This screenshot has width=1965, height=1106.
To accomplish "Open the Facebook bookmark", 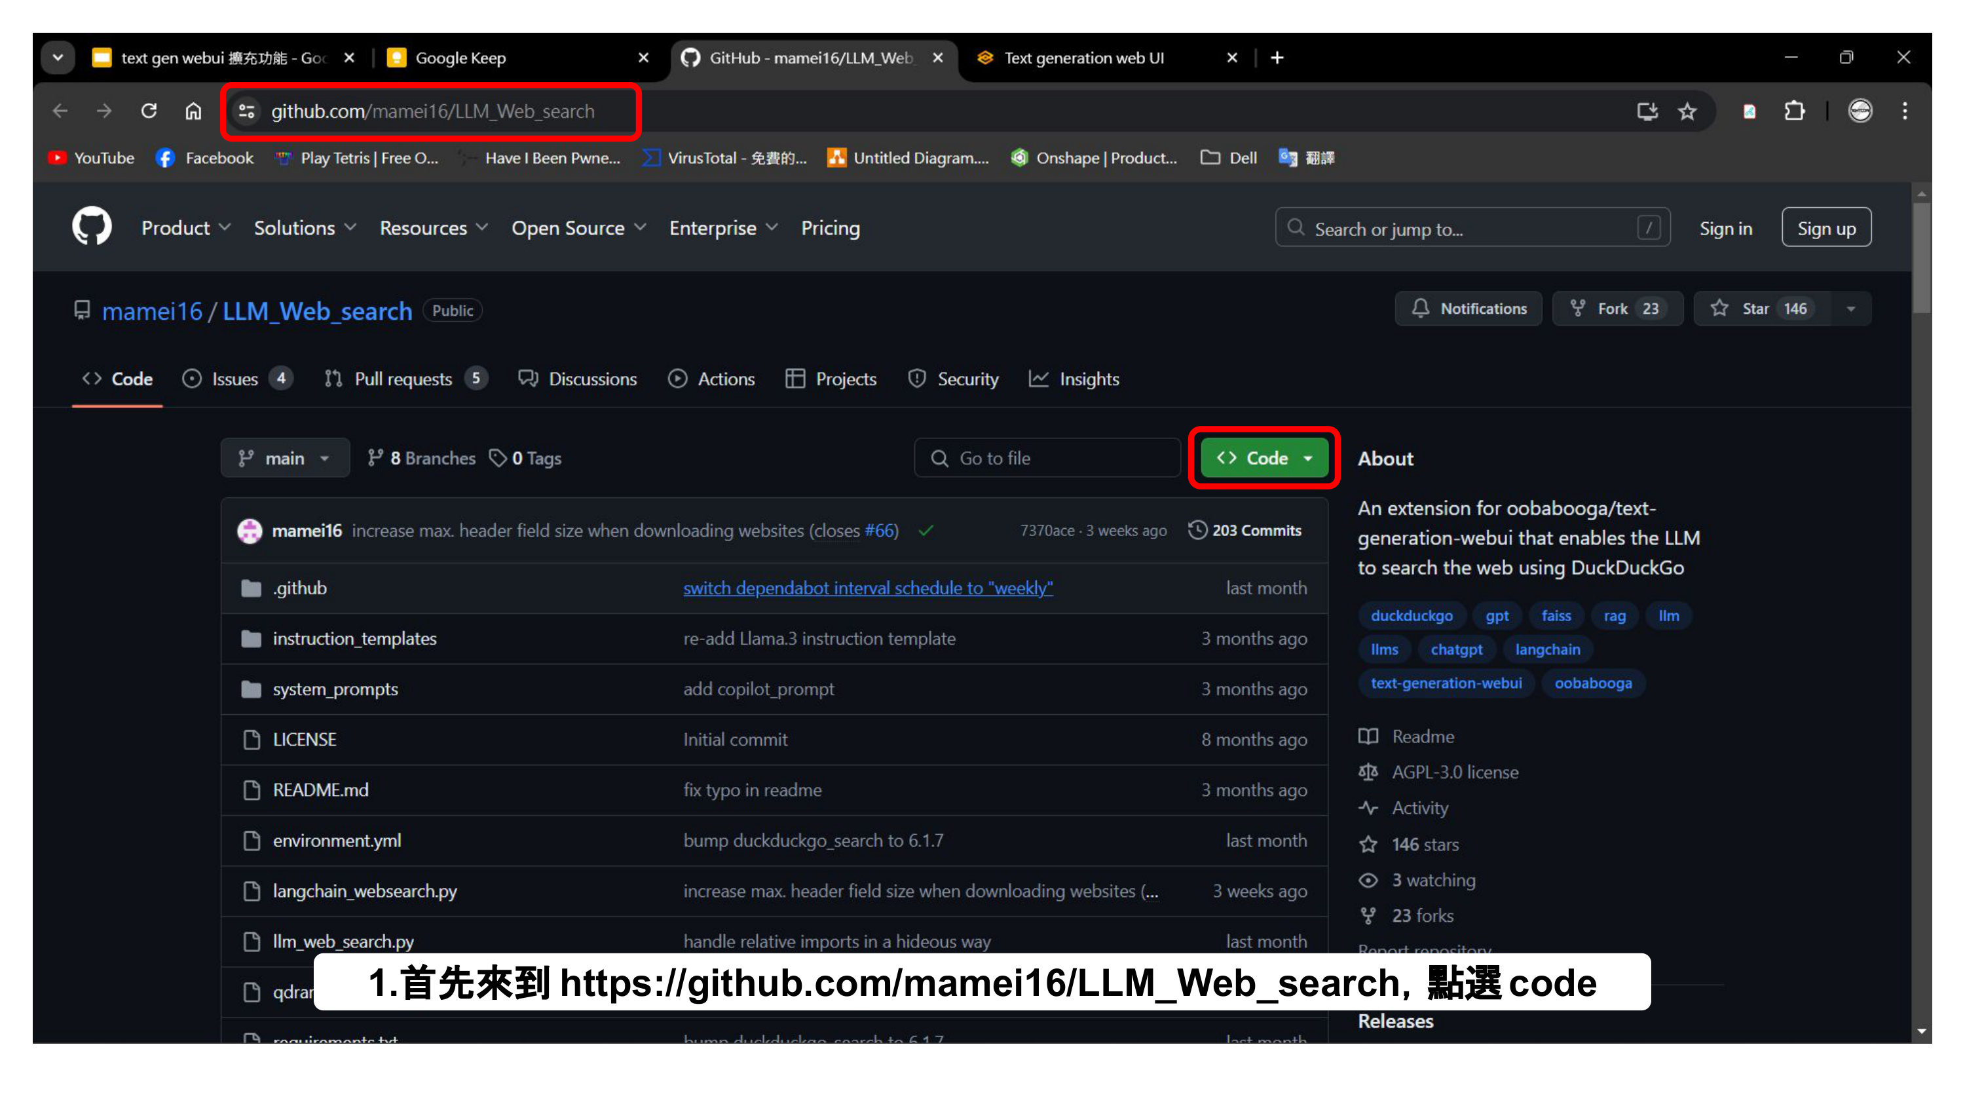I will pos(204,158).
